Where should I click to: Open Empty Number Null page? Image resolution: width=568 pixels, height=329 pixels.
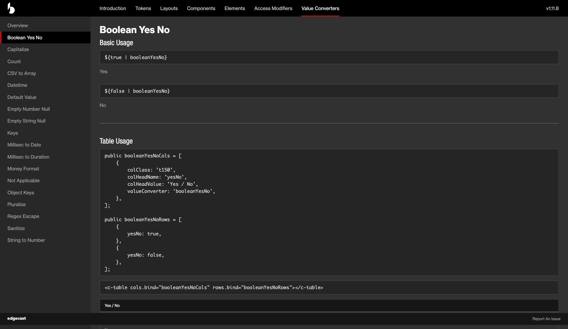(x=45, y=109)
